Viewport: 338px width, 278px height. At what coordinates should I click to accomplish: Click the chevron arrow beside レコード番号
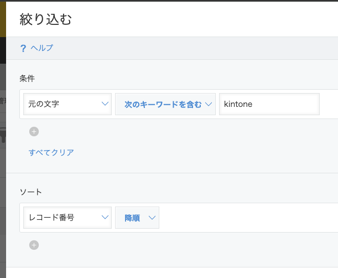pyautogui.click(x=105, y=217)
